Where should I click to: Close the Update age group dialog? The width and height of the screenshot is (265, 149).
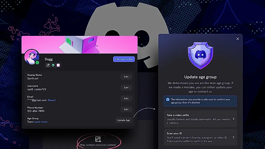238,39
